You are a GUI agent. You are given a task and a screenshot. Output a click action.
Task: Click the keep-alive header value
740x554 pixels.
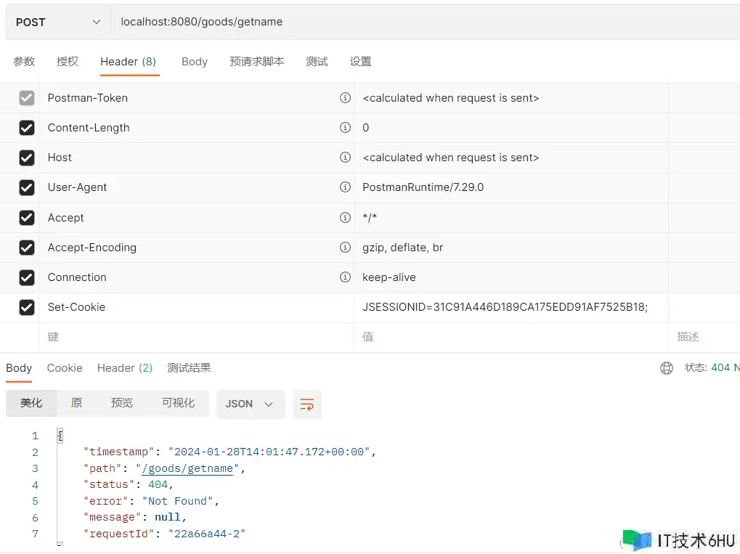(x=389, y=277)
